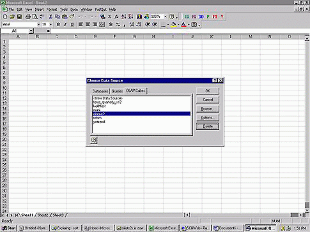Toggle Italic formatting button
Screen dimensions: 310x232
tap(65, 25)
